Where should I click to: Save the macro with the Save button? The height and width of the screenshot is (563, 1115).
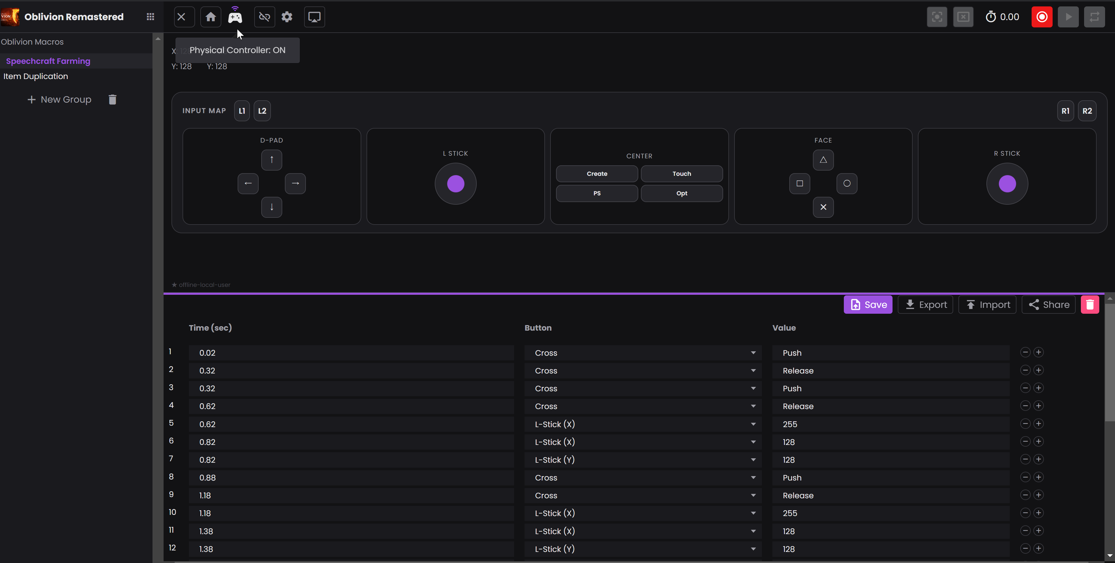point(868,305)
